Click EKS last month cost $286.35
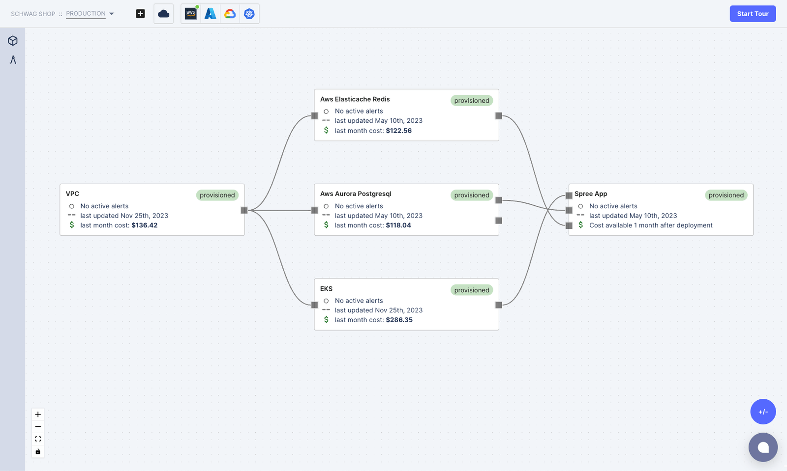The height and width of the screenshot is (471, 787). (374, 320)
